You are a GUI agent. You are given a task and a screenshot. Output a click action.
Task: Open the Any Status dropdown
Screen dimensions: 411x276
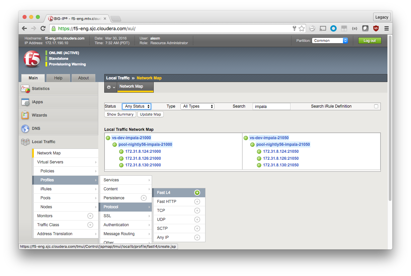click(x=136, y=106)
